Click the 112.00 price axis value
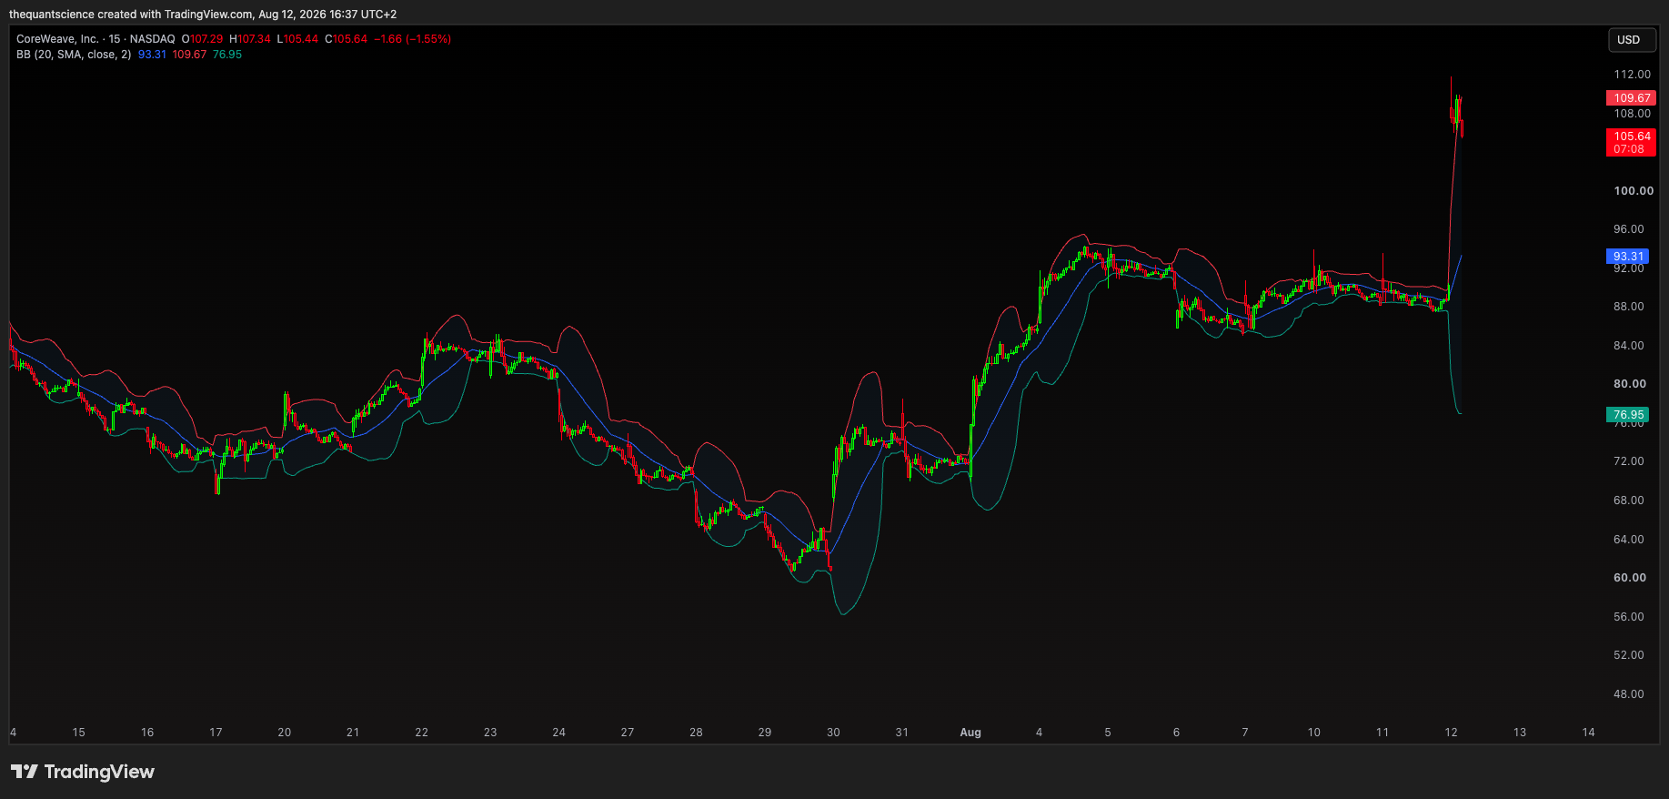 1632,75
